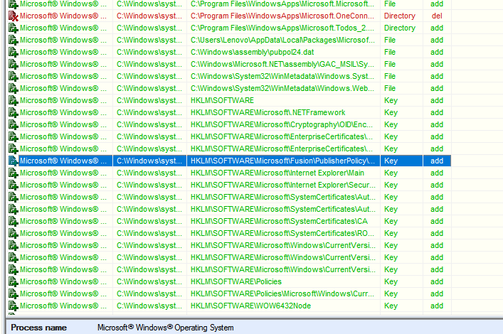The width and height of the screenshot is (503, 334).
Task: Click the red 'del' action on the OneConn row
Action: (437, 16)
